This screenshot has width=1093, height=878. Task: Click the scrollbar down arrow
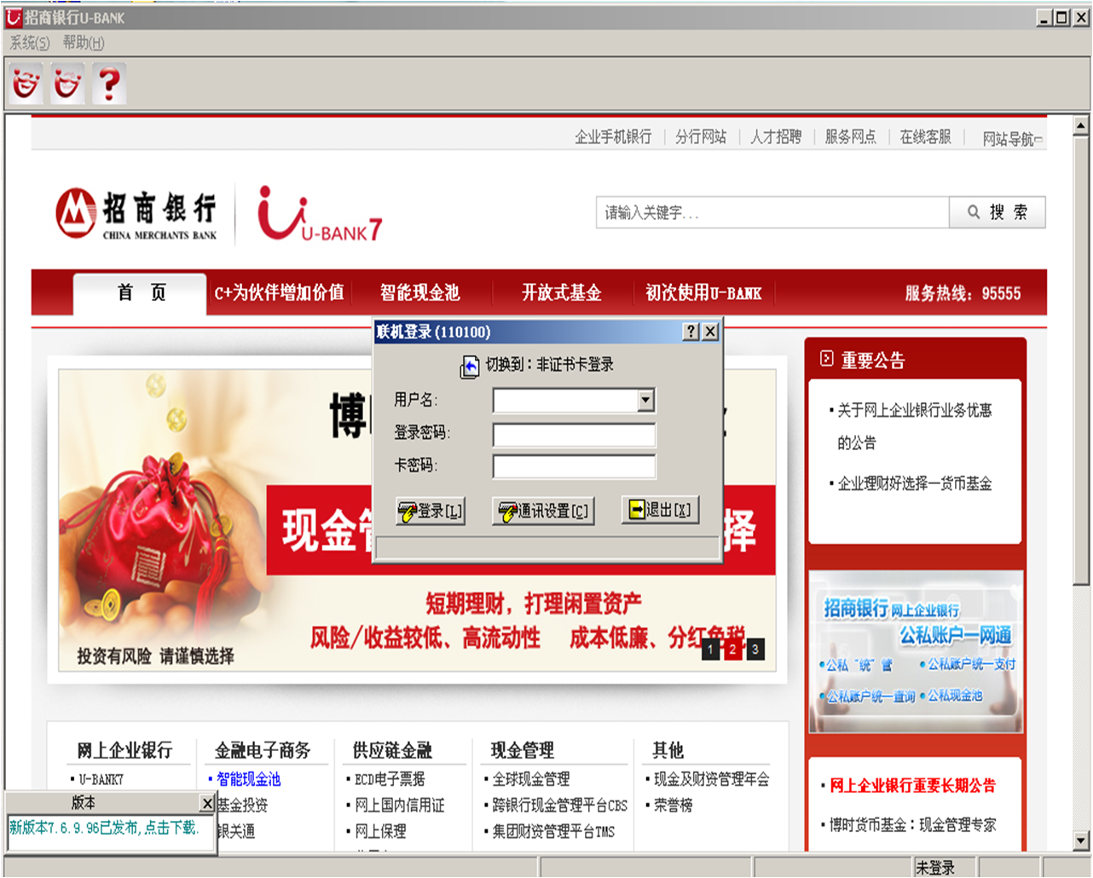[1081, 841]
